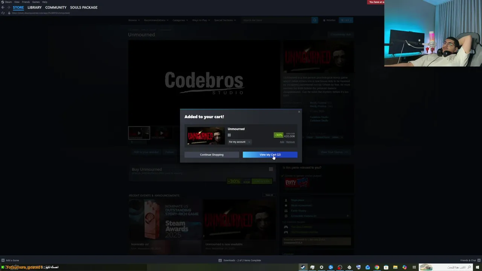
Task: Click the -30% discount badge in dialog
Action: coord(278,135)
